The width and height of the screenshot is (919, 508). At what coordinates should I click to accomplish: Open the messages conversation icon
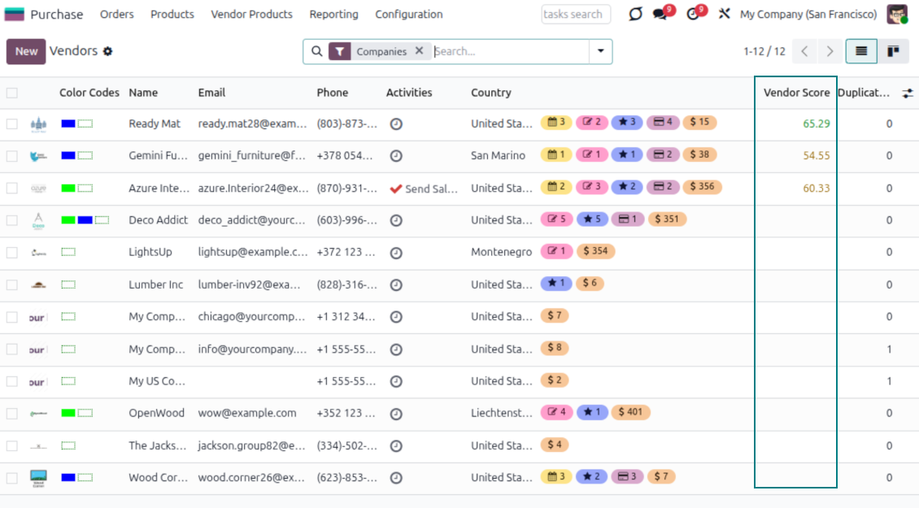pyautogui.click(x=660, y=15)
